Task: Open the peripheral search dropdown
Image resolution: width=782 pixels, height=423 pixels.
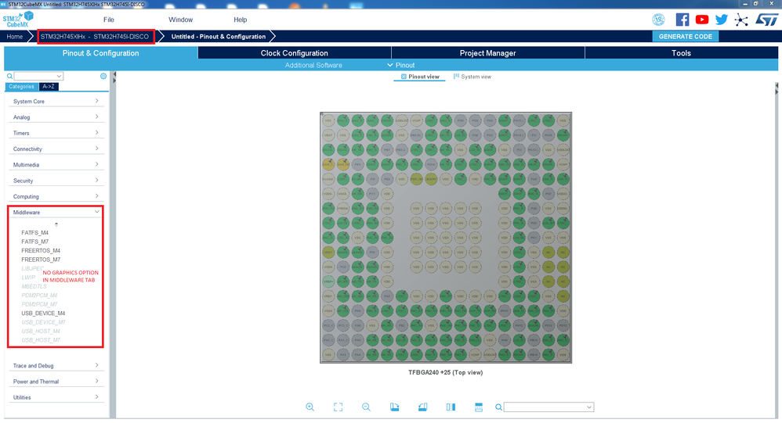Action: point(59,76)
